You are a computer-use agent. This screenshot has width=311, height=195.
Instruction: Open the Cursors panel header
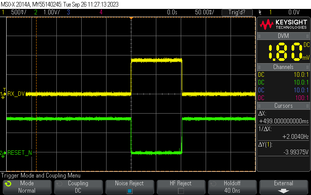pos(283,106)
